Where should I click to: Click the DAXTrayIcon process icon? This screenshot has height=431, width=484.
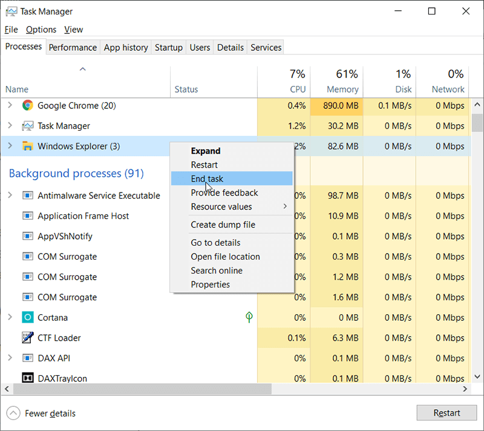[x=27, y=378]
